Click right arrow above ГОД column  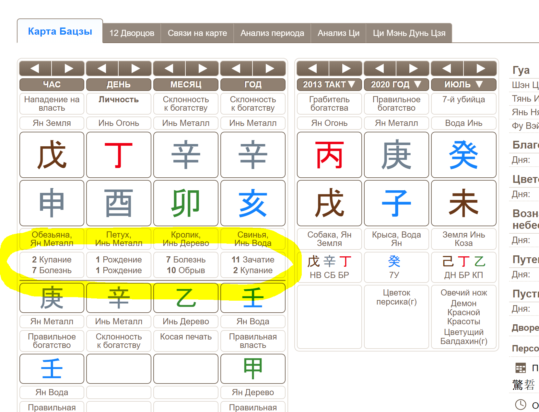click(x=269, y=68)
